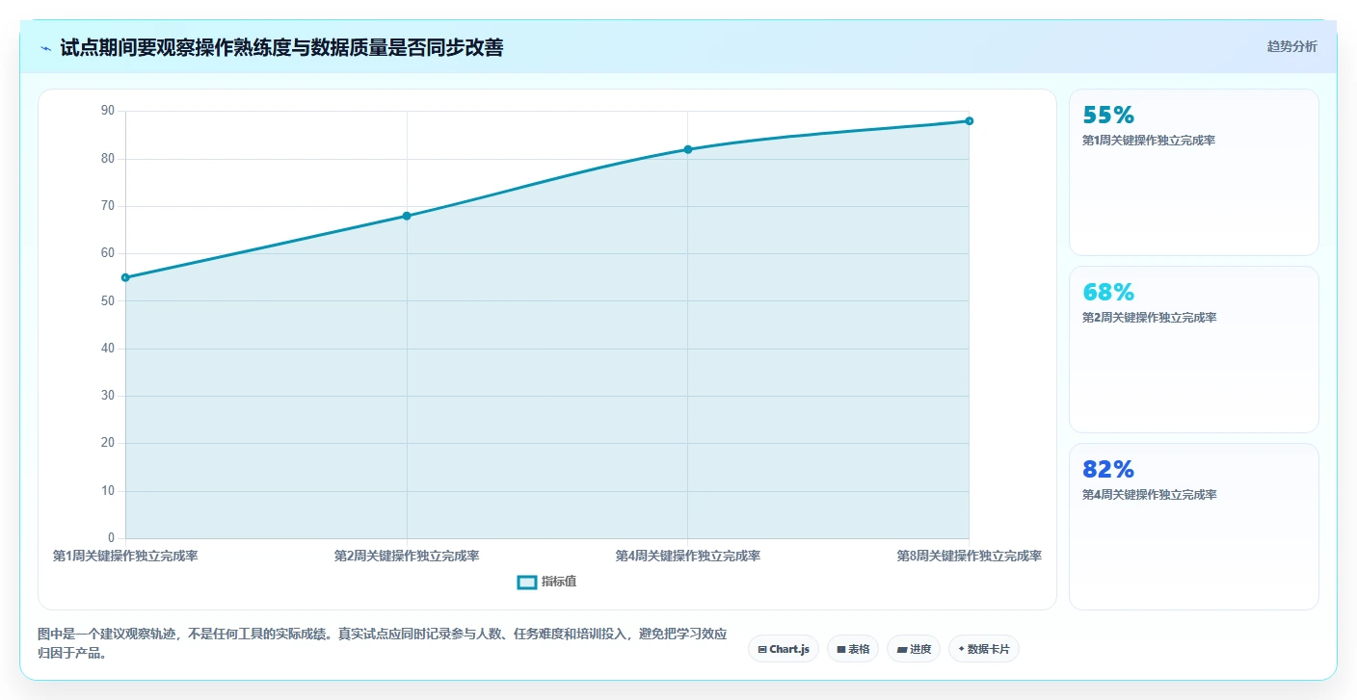Screen dimensions: 1357x700
Task: Click the 第4周 data point at 82
Action: click(x=688, y=149)
